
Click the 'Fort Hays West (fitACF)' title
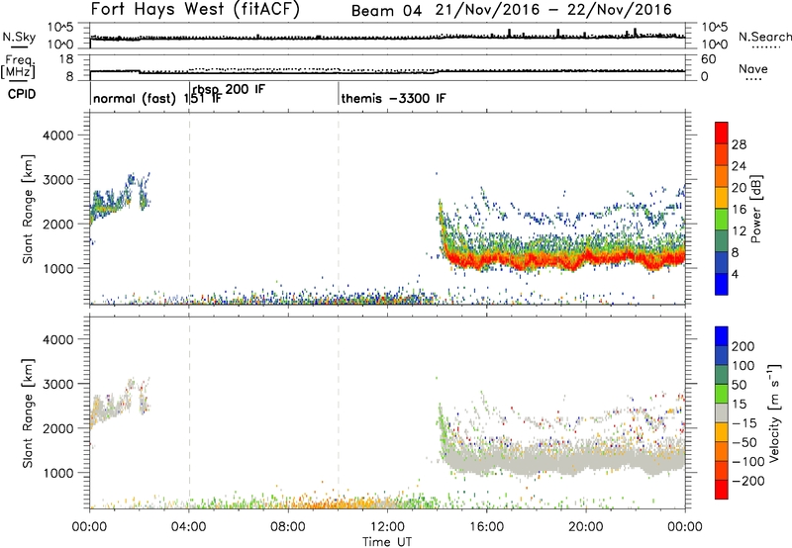(195, 10)
